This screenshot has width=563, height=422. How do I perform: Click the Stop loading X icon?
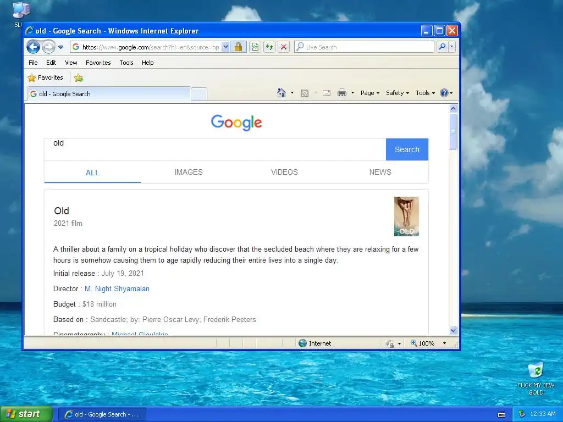(284, 47)
